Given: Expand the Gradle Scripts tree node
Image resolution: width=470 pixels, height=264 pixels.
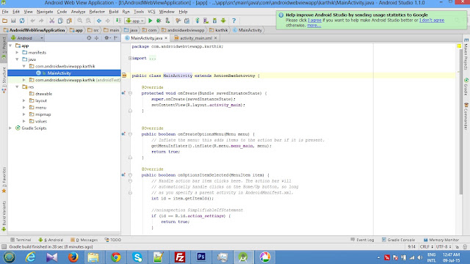Looking at the screenshot, I should [10, 128].
